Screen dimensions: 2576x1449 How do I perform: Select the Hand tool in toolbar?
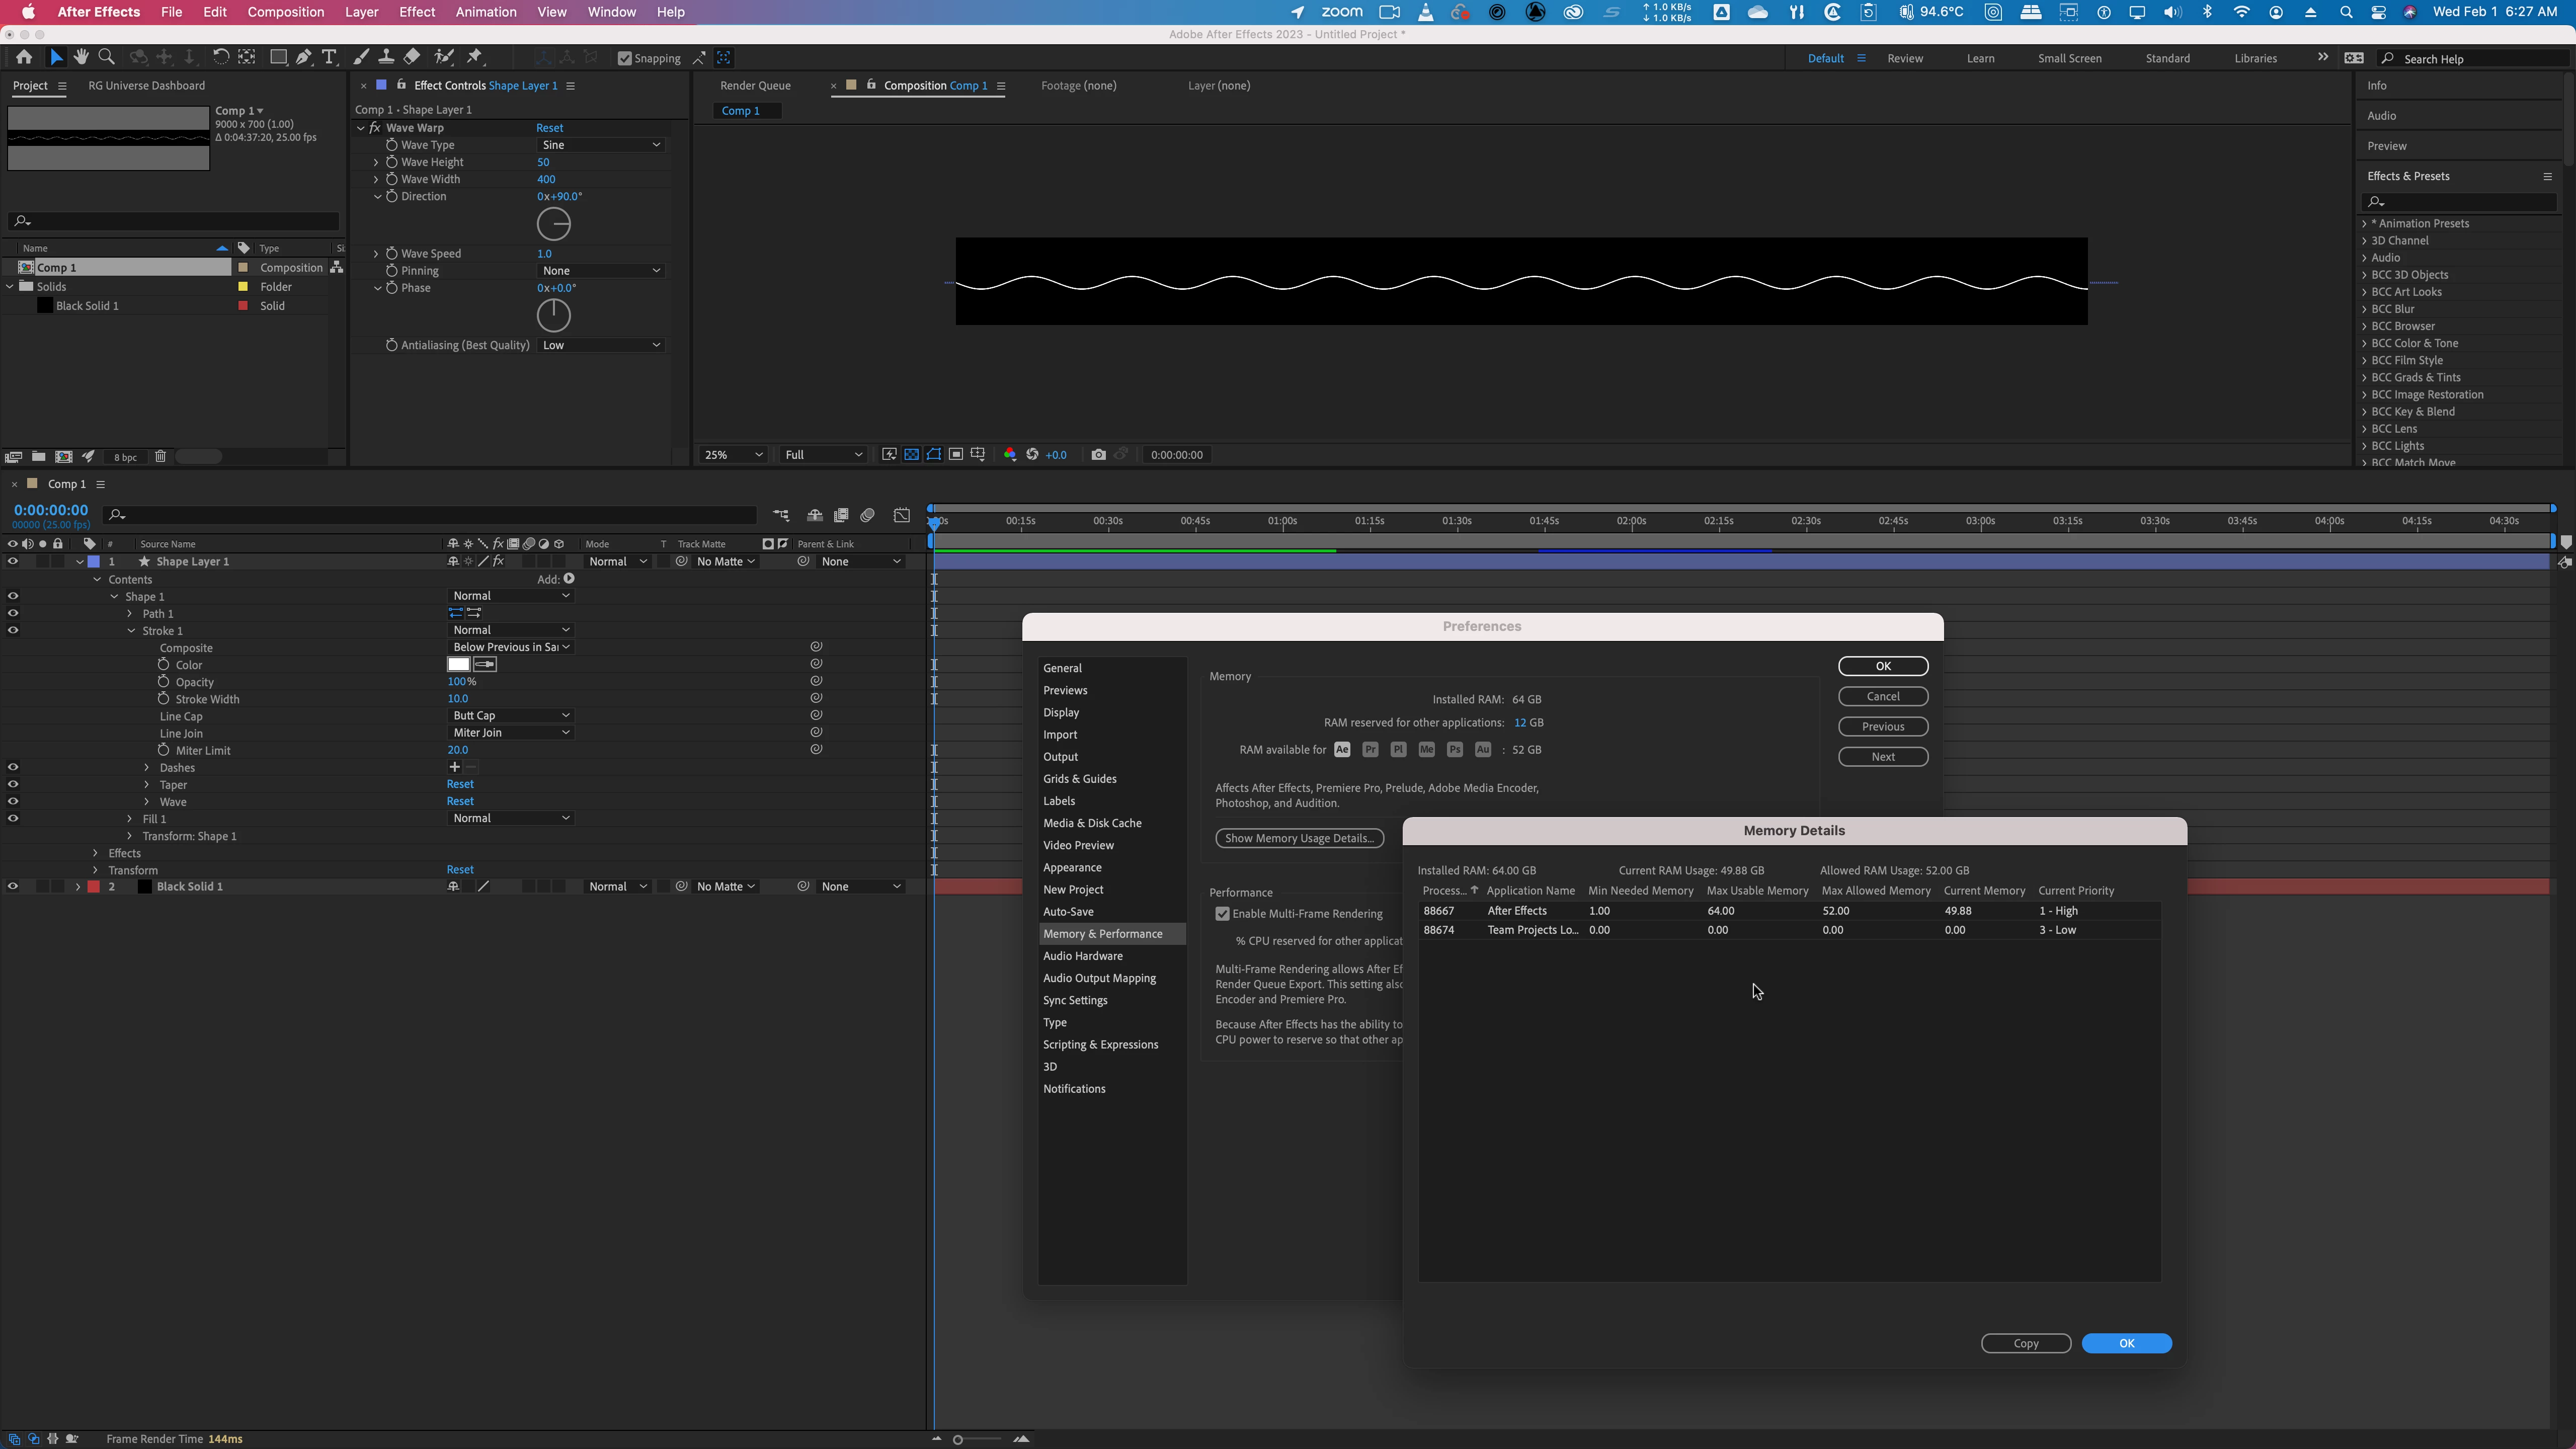81,57
